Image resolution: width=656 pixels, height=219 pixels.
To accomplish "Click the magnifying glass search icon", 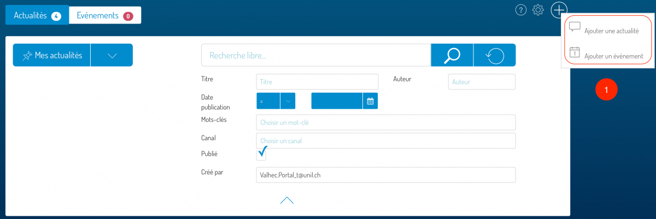I will pyautogui.click(x=452, y=55).
